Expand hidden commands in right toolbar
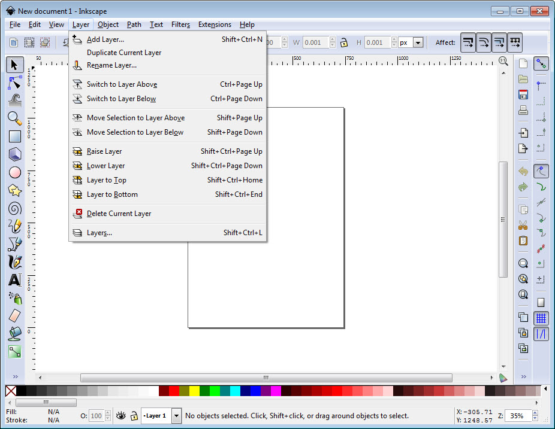Viewport: 555px width, 429px height. [x=523, y=376]
